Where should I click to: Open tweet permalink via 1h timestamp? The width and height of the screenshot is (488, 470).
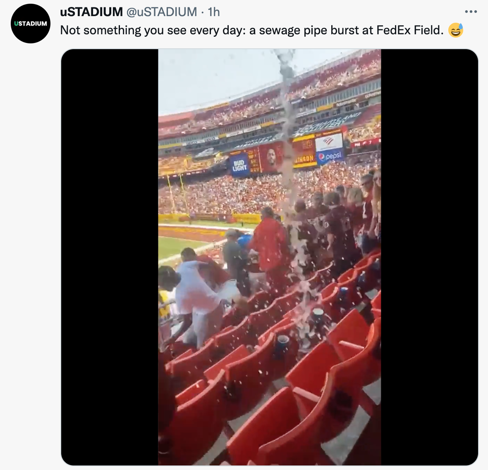(214, 12)
